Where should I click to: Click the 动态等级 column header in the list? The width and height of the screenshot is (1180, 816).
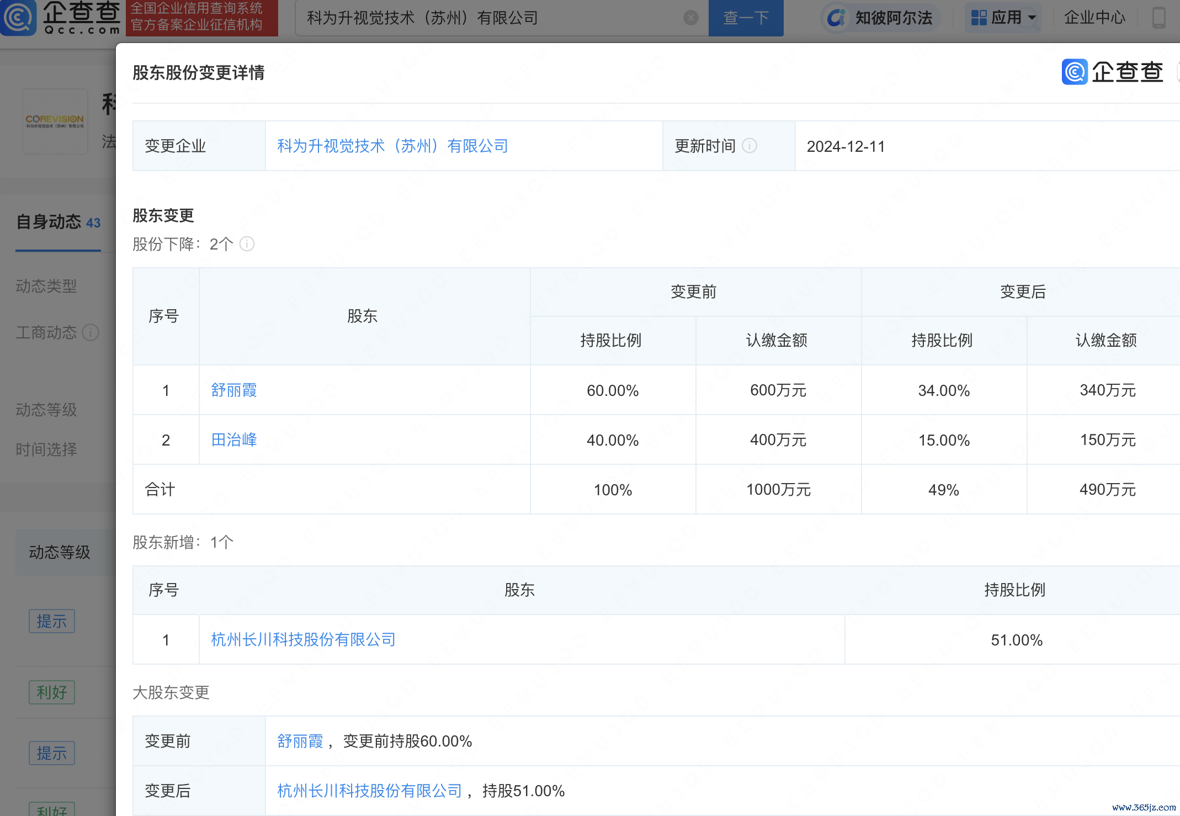tap(60, 552)
